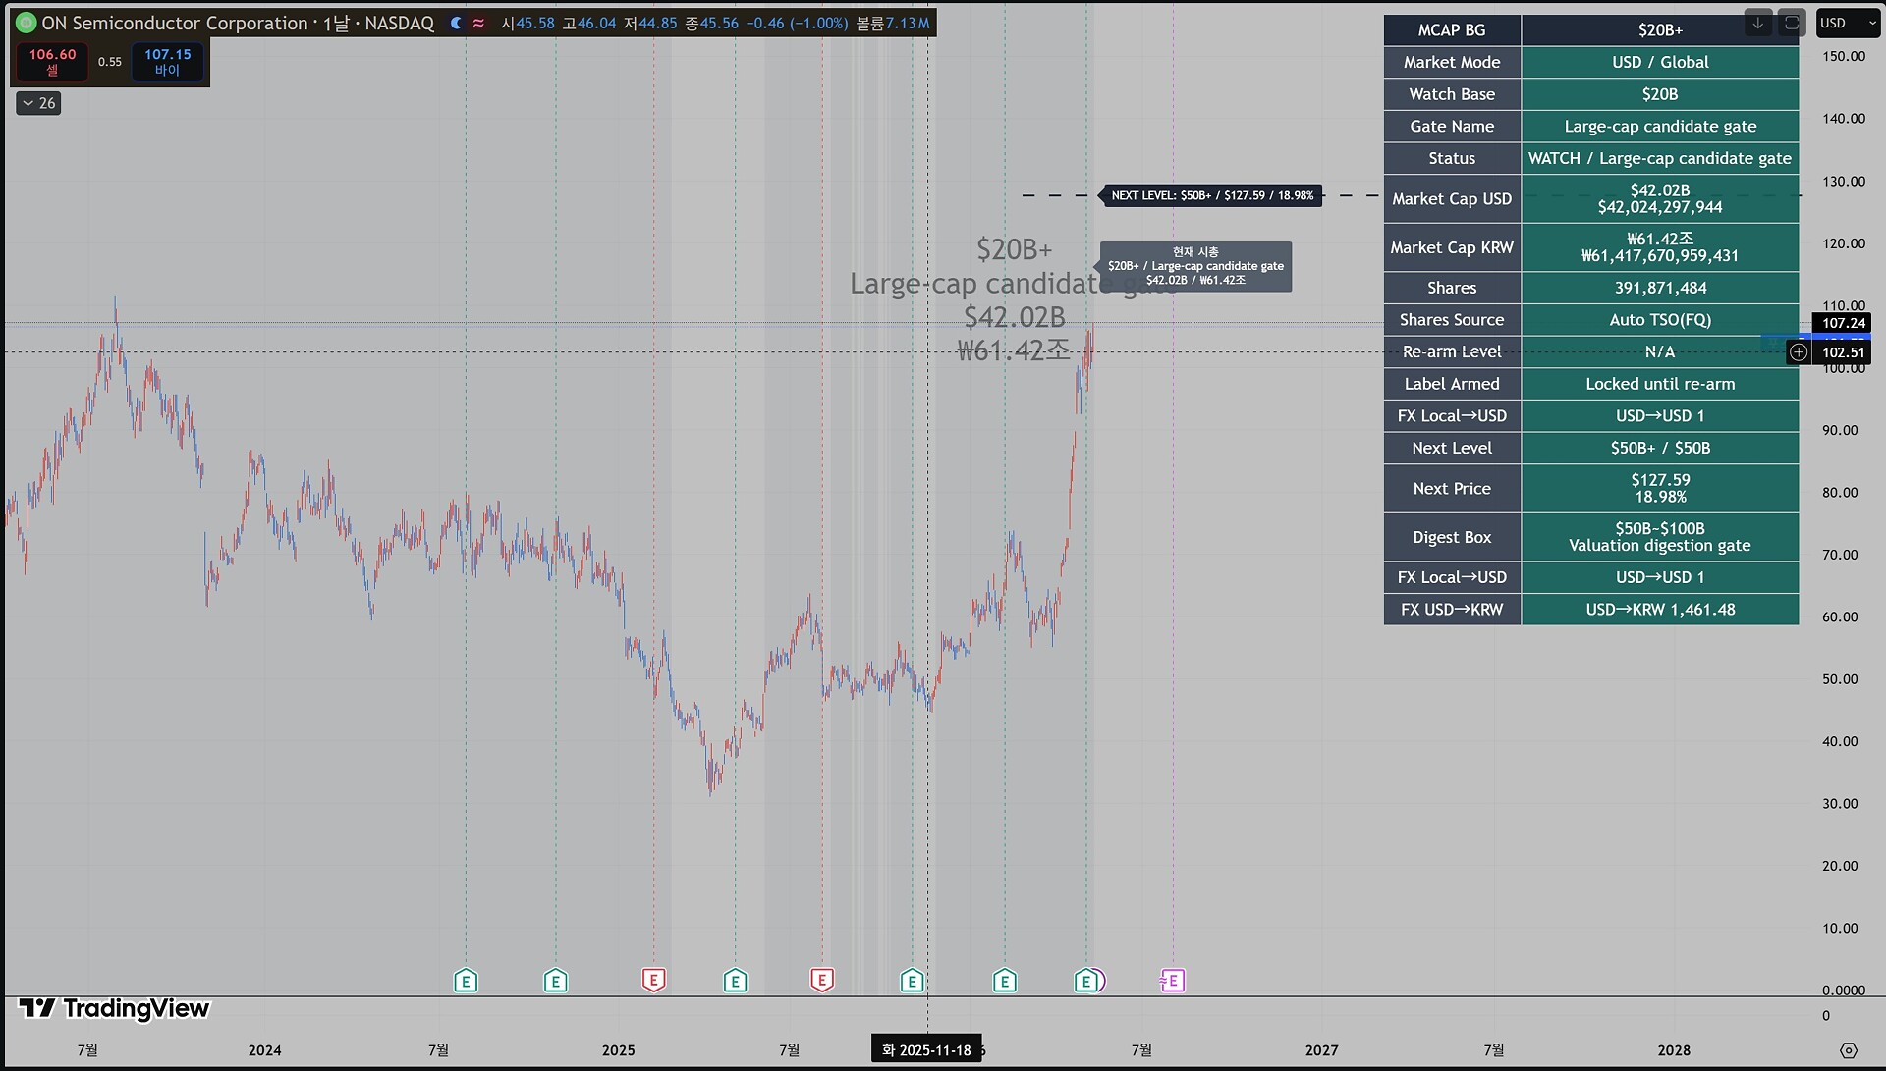Click the green earnings marker overlapped by purple circle

1085,980
